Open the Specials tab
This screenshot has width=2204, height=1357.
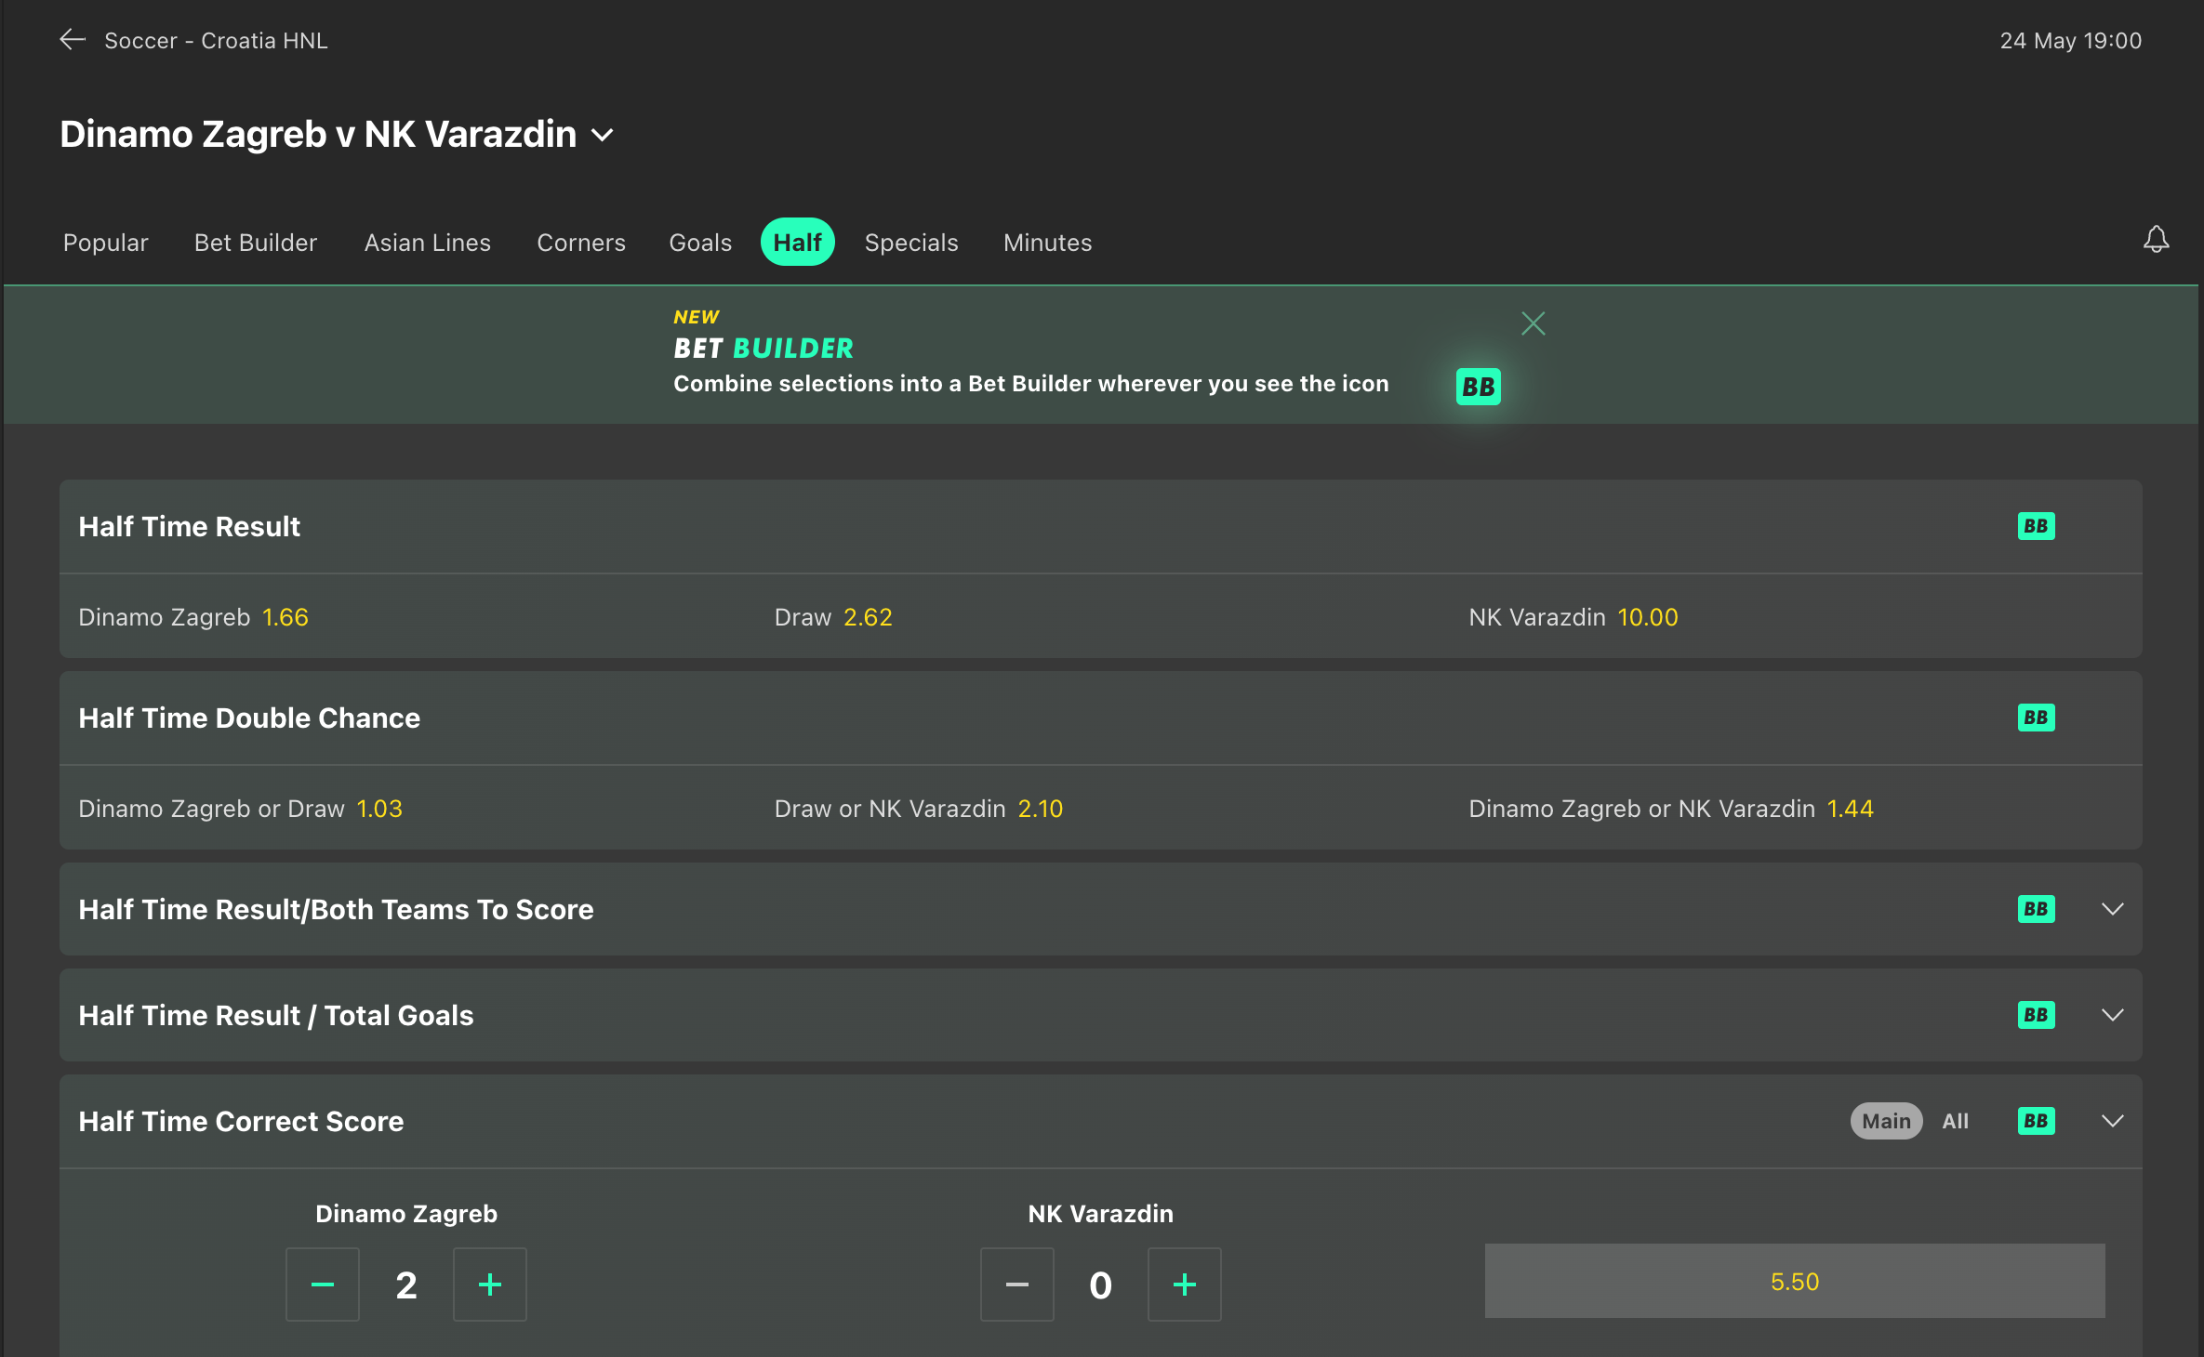[911, 243]
